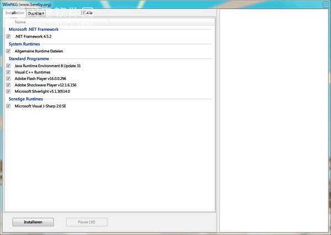Screen dimensions: 331x235
Task: Select the '.NET Framework 4.5.2' entry text
Action: (33, 36)
